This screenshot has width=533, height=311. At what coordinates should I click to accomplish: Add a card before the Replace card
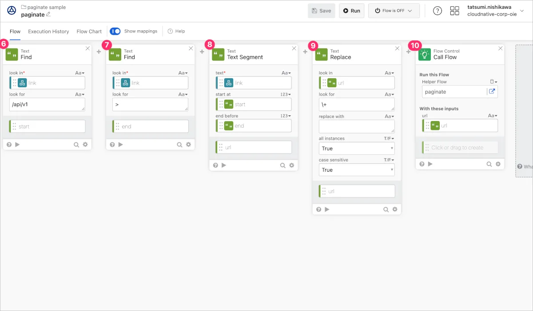(305, 52)
